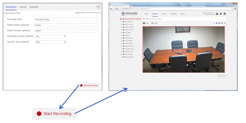
Task: Stop the current recording
Action: click(146, 23)
